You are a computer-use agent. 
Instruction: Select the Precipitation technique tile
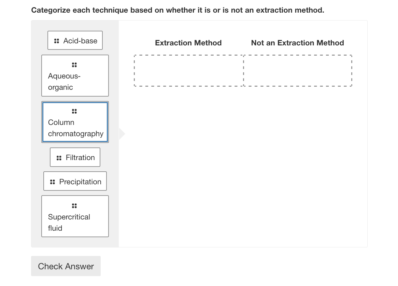(x=75, y=181)
